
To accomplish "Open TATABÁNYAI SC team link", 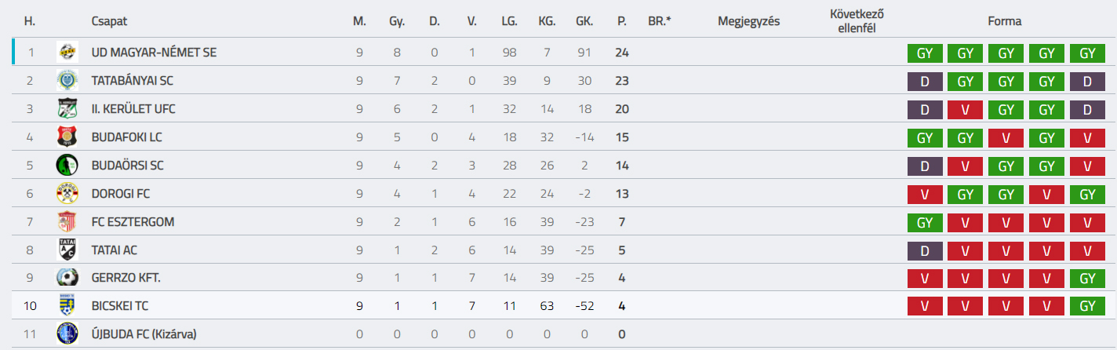I will coord(133,81).
